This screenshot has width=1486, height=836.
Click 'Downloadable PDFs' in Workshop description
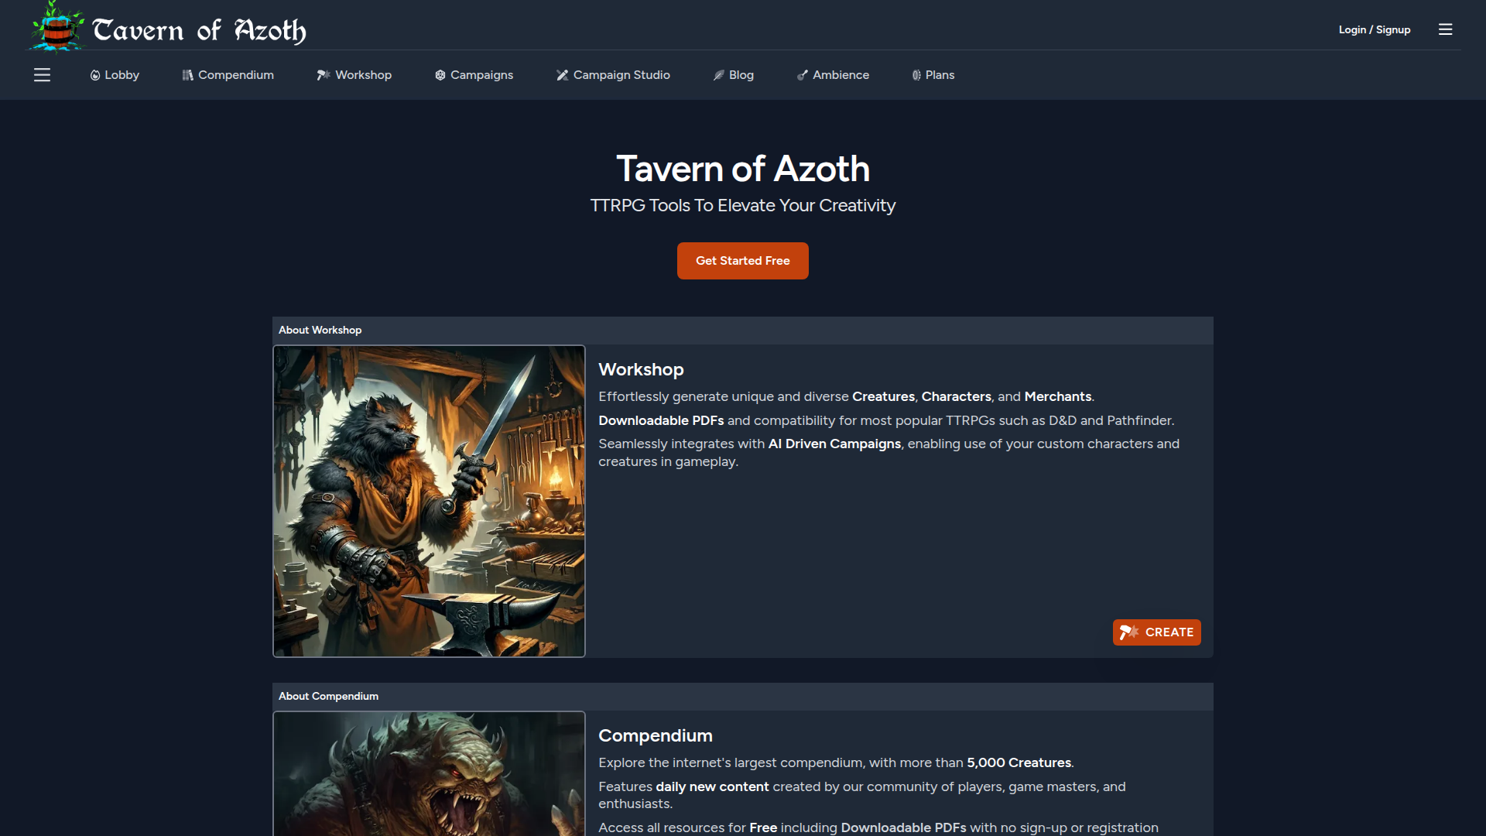click(661, 420)
